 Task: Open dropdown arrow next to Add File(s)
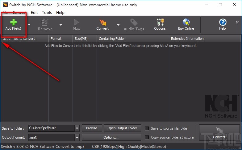pyautogui.click(x=29, y=25)
